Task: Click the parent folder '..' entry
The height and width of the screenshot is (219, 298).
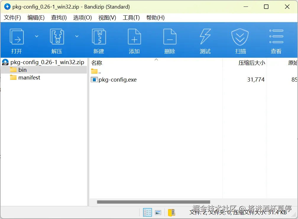Action: click(96, 72)
